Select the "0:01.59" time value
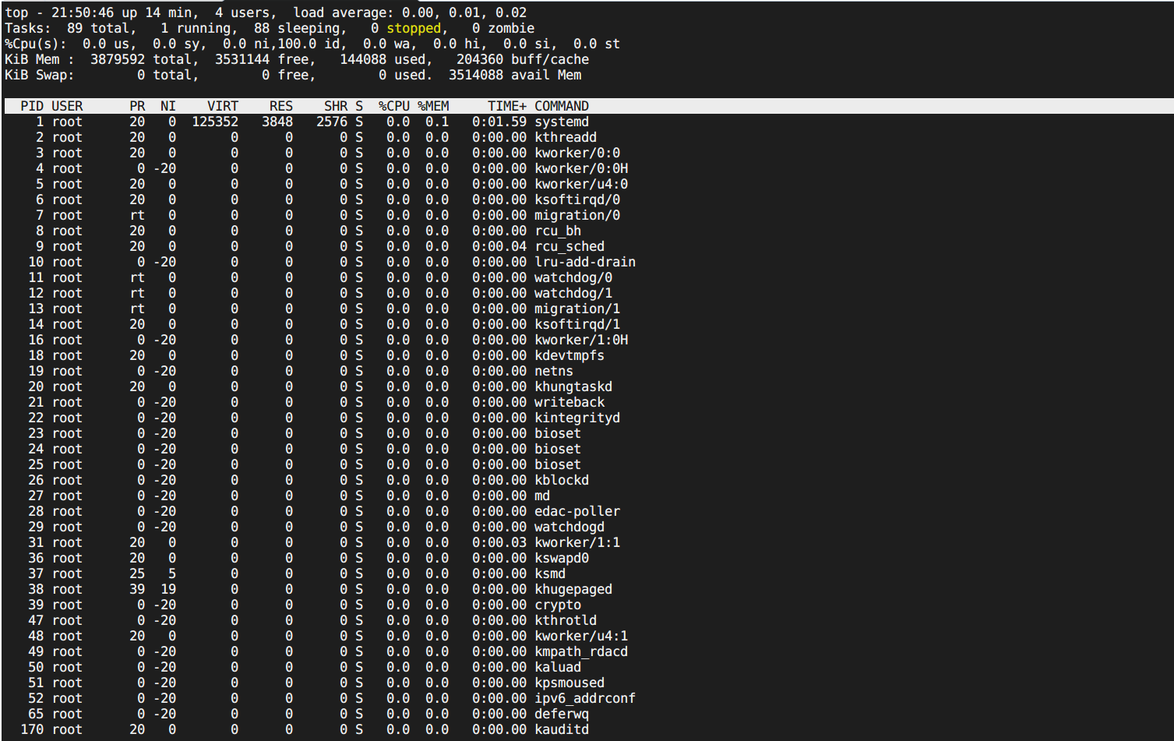Screen dimensions: 1174x741 499,122
